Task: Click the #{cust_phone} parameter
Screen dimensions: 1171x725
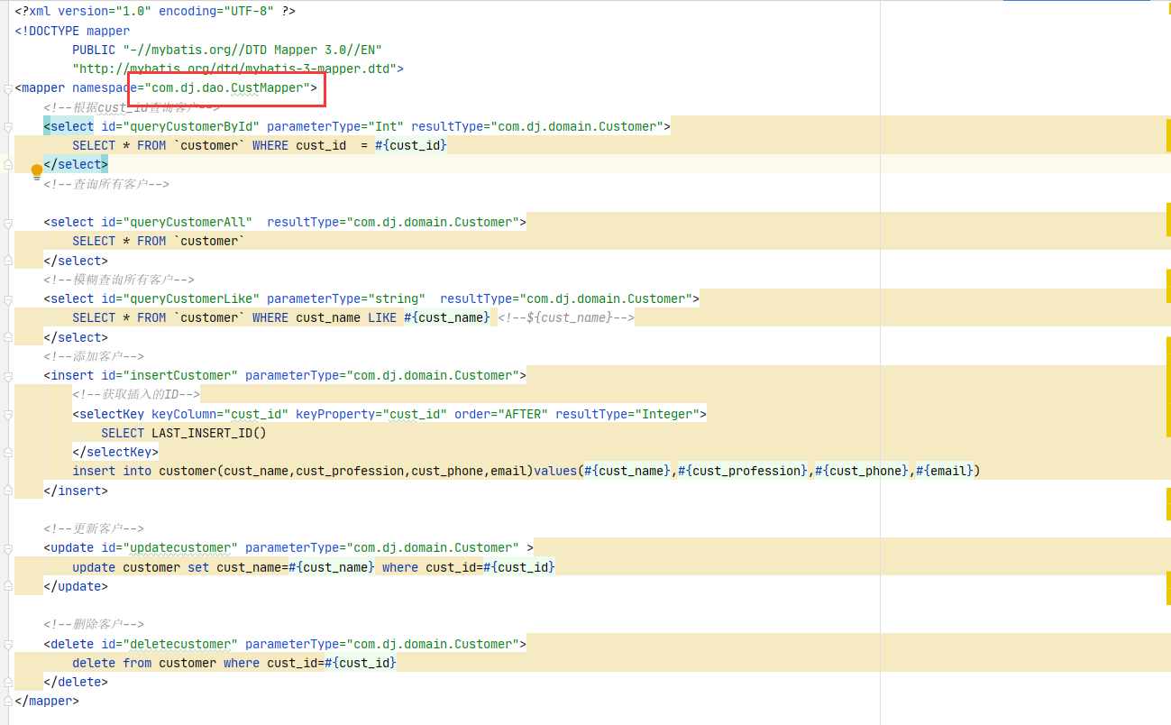Action: click(862, 471)
